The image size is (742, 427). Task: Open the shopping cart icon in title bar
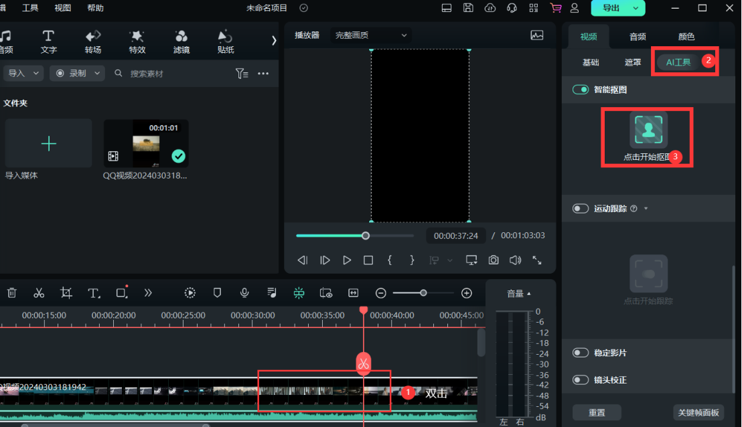pyautogui.click(x=555, y=8)
